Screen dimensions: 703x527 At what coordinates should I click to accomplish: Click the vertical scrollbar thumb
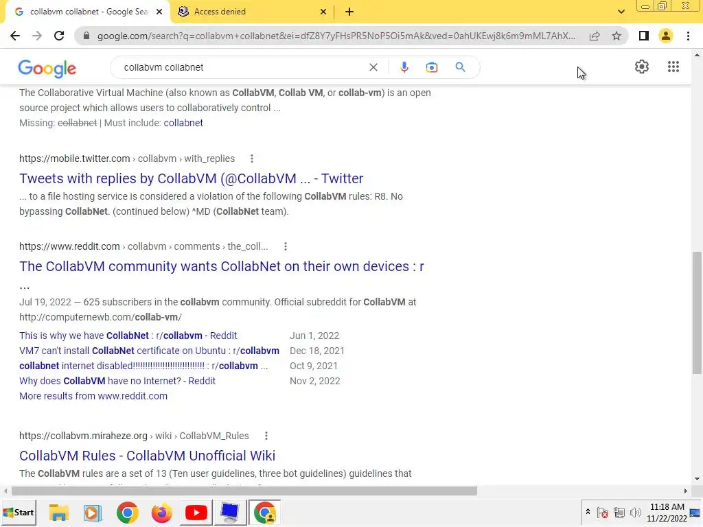(x=697, y=313)
